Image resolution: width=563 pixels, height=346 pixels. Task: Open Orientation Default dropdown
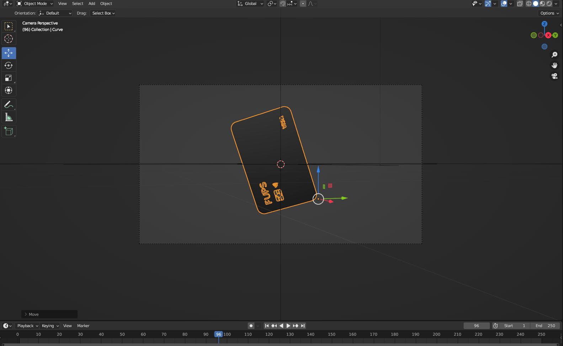tap(55, 13)
